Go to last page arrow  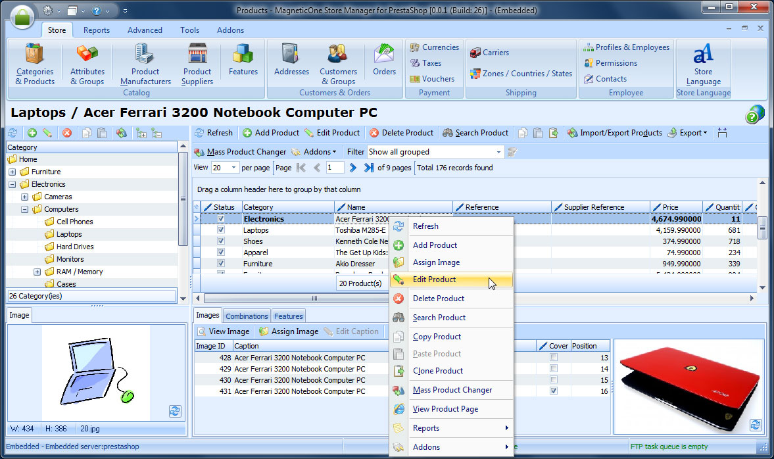(368, 168)
